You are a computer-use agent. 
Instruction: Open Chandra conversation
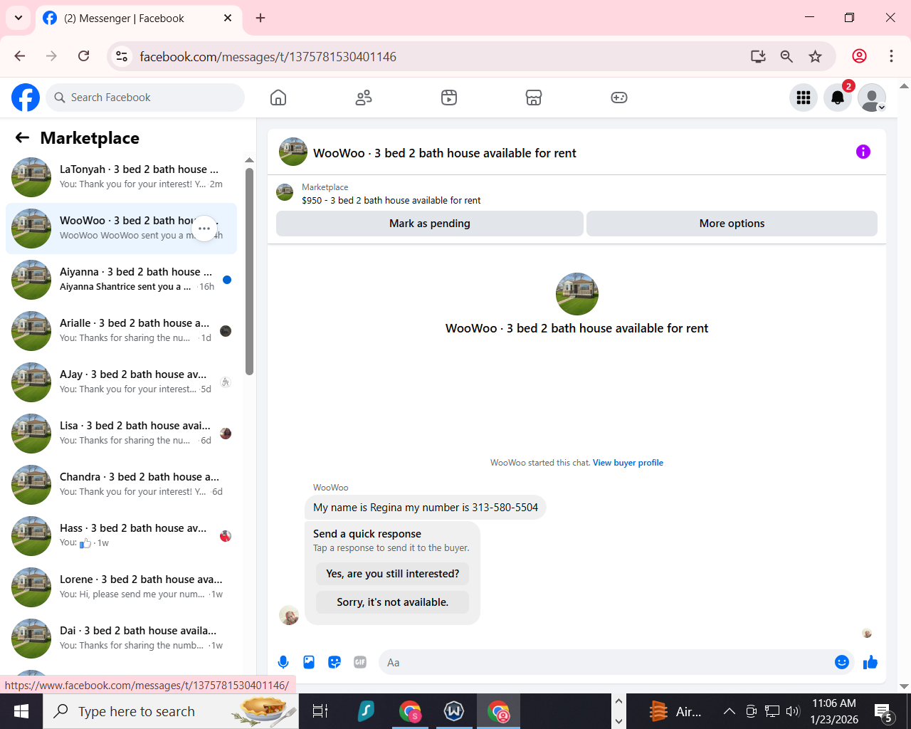(121, 485)
